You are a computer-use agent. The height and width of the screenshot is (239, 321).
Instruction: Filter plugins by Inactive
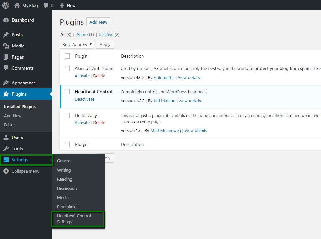pyautogui.click(x=106, y=35)
